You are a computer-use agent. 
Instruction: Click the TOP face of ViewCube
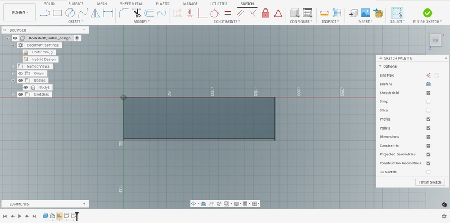pos(435,40)
